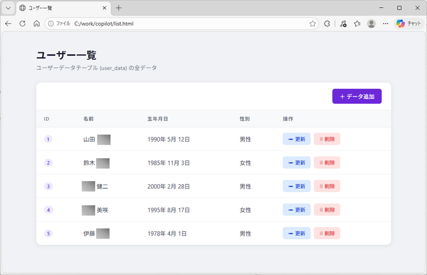
Task: Click the データ追加 button
Action: [357, 96]
